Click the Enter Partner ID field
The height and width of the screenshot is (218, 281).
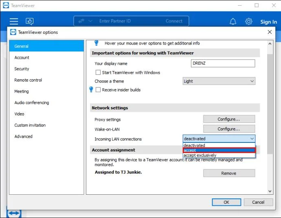(115, 21)
